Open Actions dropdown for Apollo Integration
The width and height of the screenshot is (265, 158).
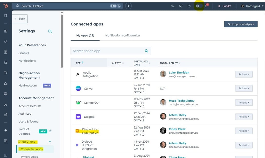[244, 74]
